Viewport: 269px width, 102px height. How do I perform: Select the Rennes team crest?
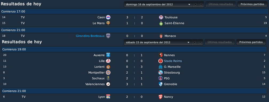(x=161, y=55)
